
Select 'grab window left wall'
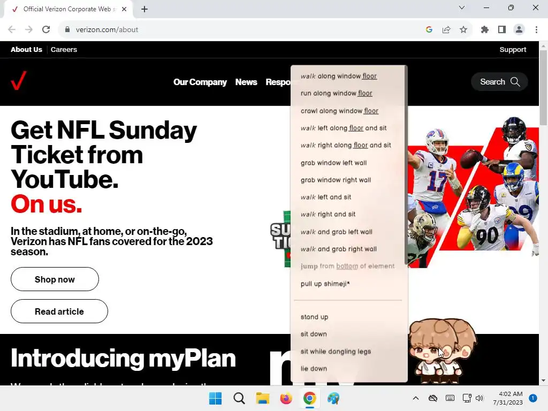point(333,163)
